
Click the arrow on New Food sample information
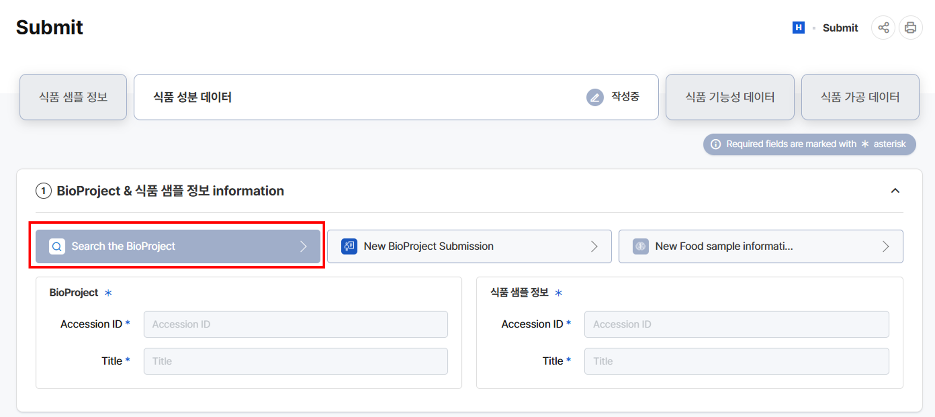coord(885,246)
